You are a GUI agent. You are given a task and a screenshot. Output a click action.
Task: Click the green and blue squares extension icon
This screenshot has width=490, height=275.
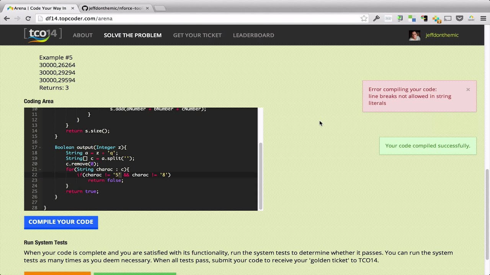click(x=412, y=18)
